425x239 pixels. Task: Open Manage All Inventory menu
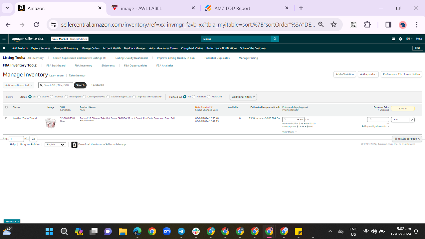tap(66, 48)
